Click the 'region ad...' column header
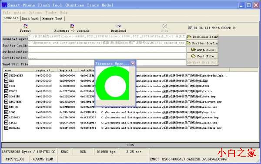Screen dimensions: 261x164 [x=46, y=70]
